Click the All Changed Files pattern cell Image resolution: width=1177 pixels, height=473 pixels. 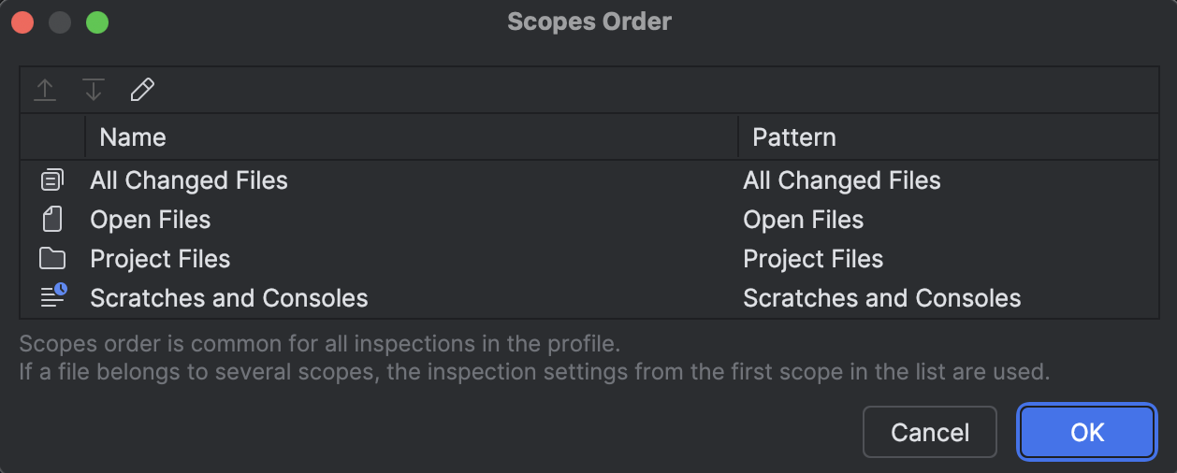842,180
